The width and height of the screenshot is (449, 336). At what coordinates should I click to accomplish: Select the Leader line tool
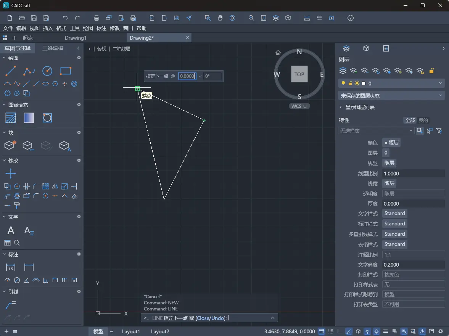tap(11, 305)
